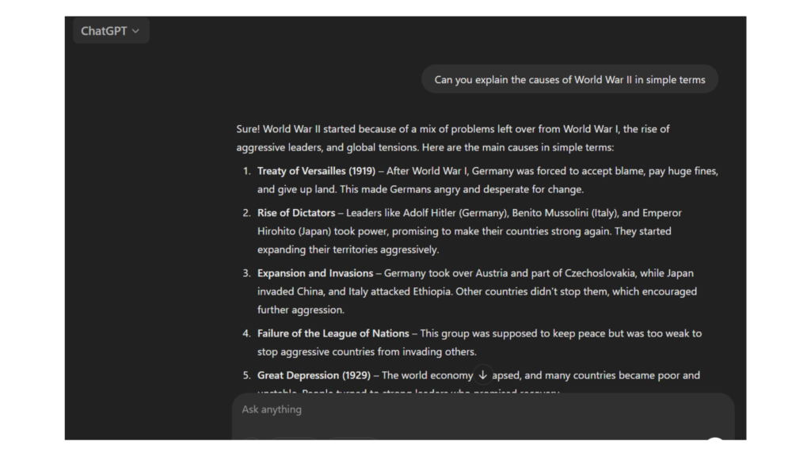
Task: Click the list number 5 marker
Action: 247,375
